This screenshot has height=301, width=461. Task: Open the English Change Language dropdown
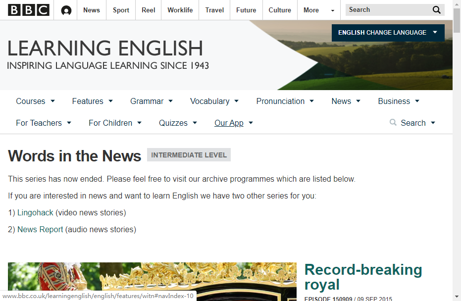(x=388, y=33)
